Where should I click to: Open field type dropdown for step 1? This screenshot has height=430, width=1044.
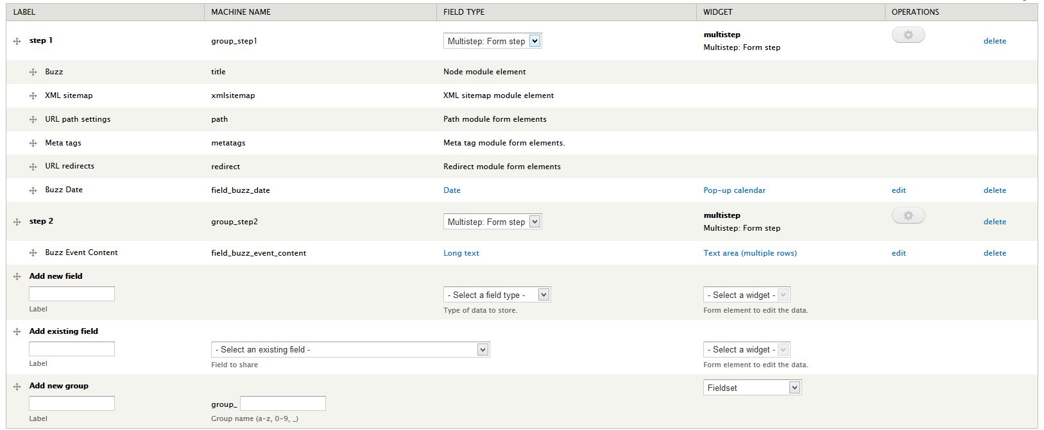[492, 41]
